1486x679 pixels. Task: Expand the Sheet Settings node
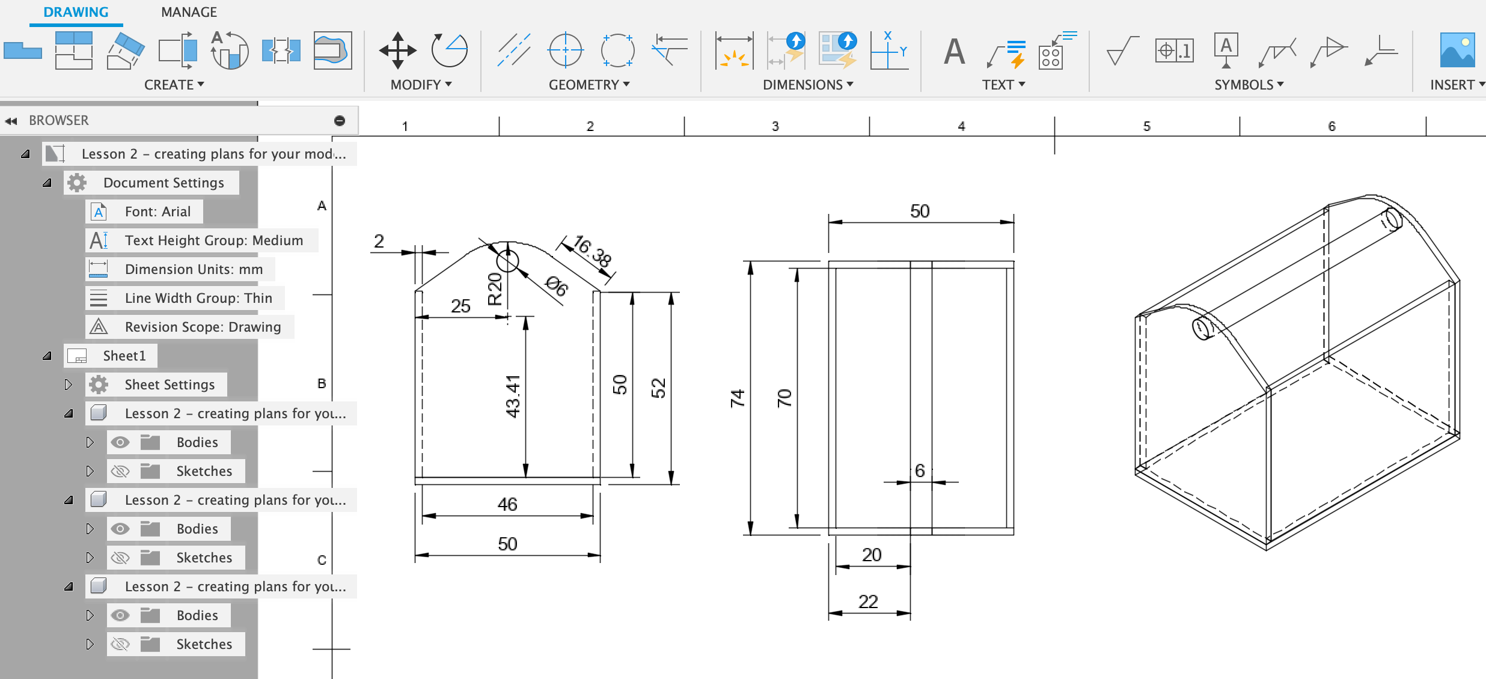68,385
